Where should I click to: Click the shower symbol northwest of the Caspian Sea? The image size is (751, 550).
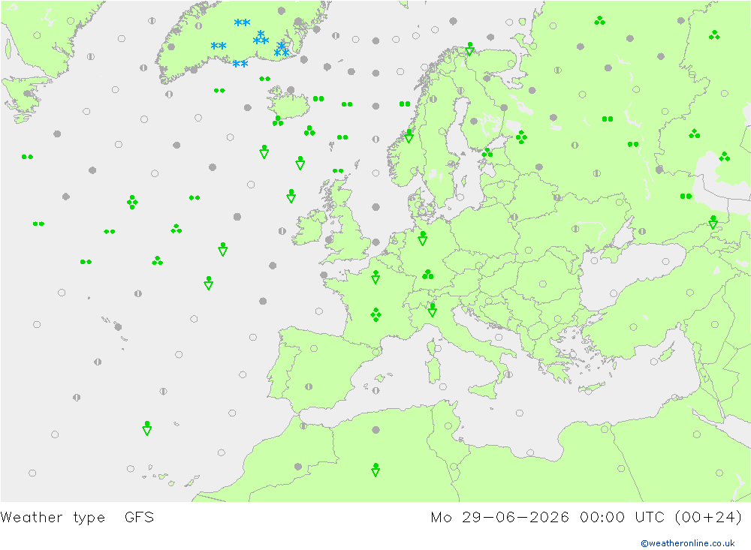(713, 222)
